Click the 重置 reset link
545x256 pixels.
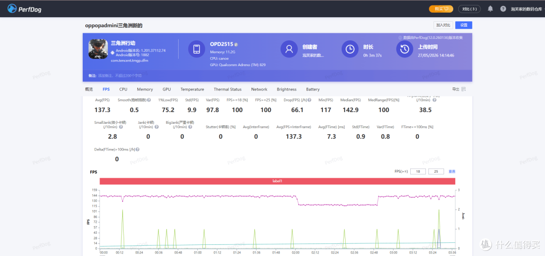(x=452, y=172)
